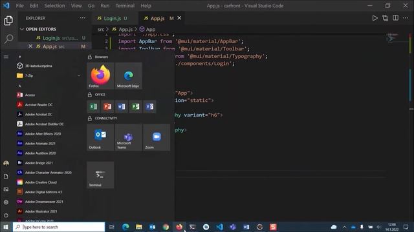
Task: Launch Project from the Office tiles
Action: [135, 106]
